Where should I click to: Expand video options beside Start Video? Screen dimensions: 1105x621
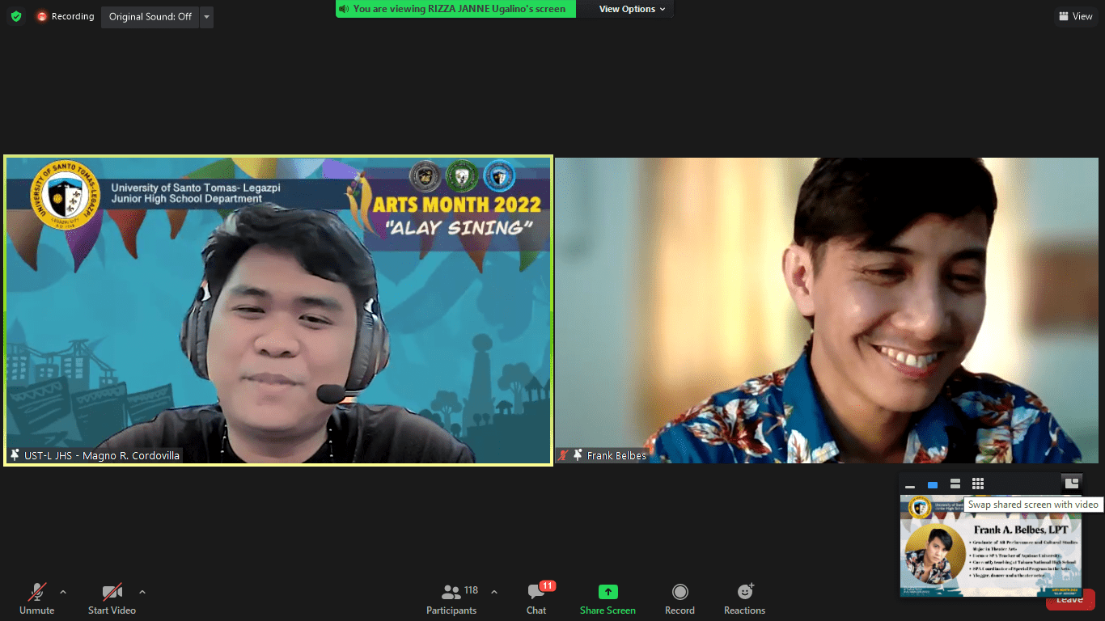pos(142,592)
